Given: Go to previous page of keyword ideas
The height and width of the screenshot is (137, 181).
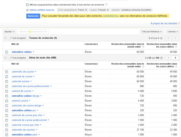Looking at the screenshot, I should coord(168,58).
